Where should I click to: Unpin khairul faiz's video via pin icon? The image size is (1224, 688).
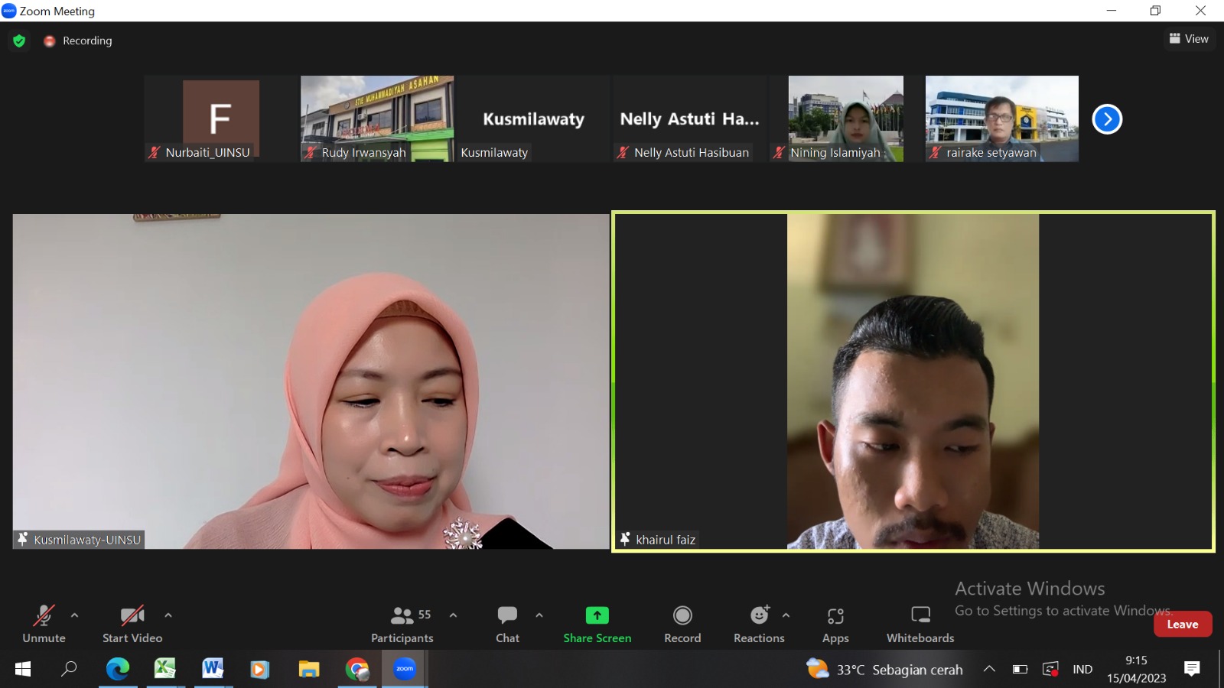point(624,539)
